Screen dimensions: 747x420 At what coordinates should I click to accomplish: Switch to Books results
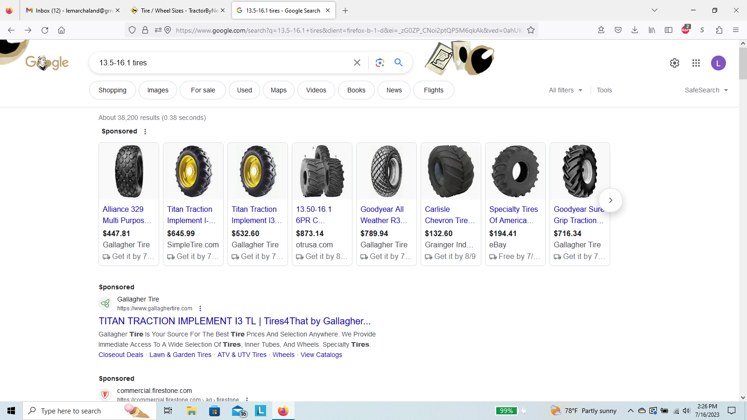[356, 90]
